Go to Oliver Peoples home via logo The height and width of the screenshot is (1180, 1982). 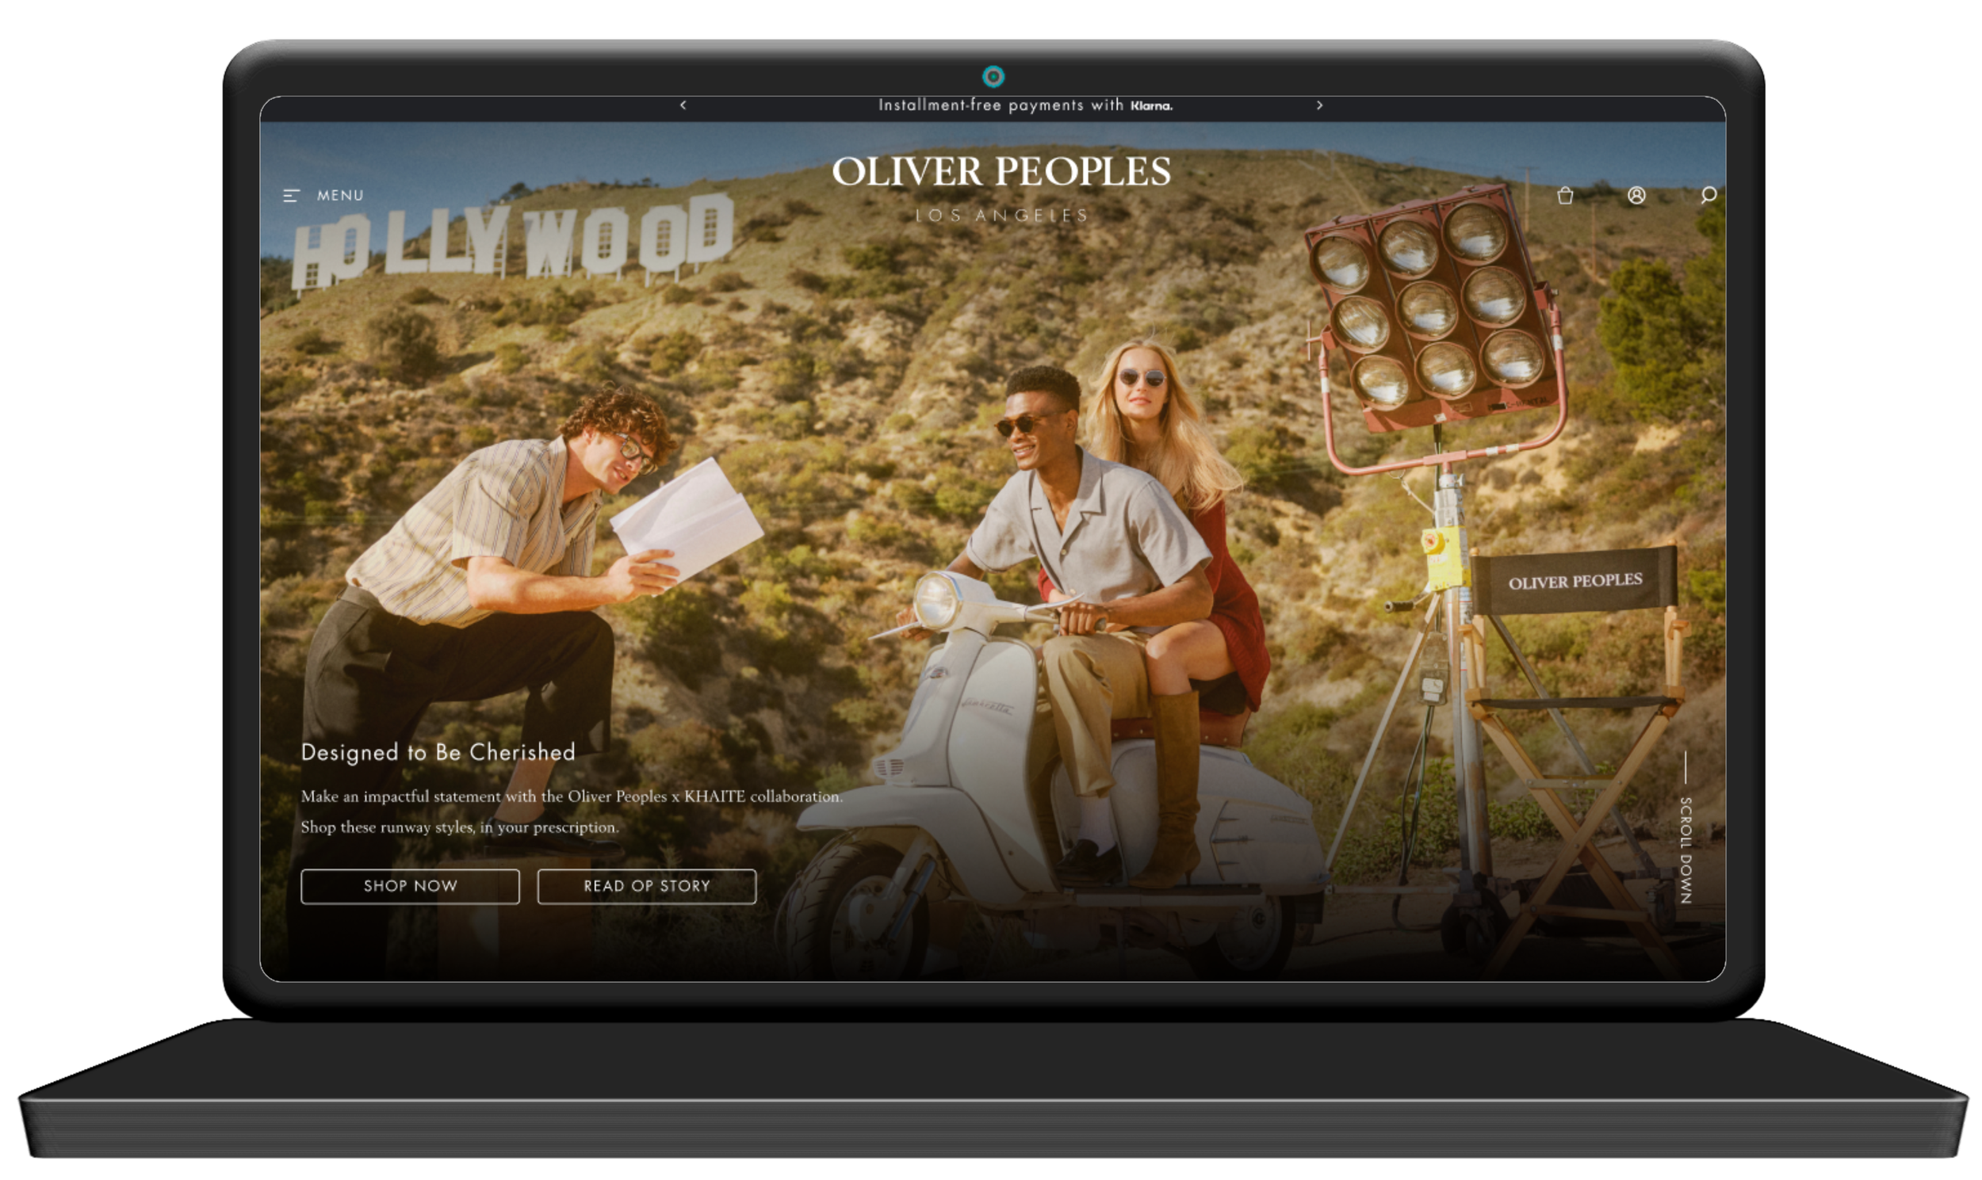tap(1001, 172)
